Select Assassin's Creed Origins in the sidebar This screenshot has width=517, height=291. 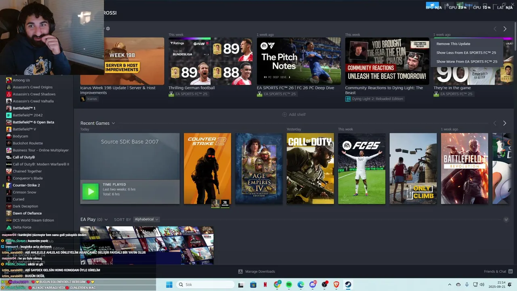(x=32, y=87)
